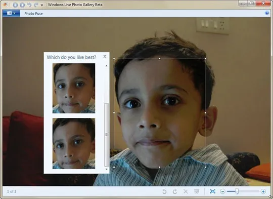Click the bottom-right selection handle on face

coord(205,167)
